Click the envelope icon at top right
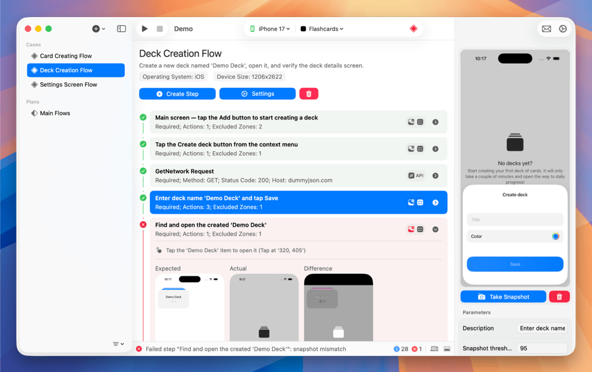Image resolution: width=592 pixels, height=372 pixels. pos(546,28)
